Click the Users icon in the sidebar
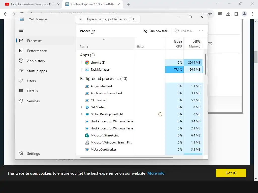The height and width of the screenshot is (193, 258). [21, 81]
